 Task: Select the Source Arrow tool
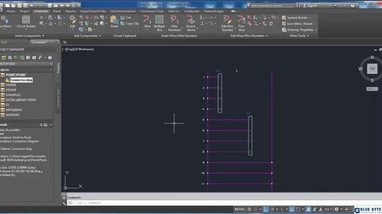click(x=190, y=23)
